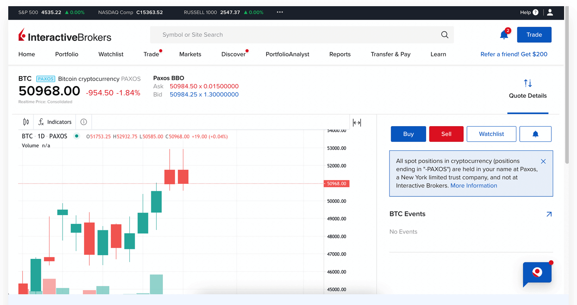The width and height of the screenshot is (577, 305).
Task: Click the page vertical scrollbar
Action: pyautogui.click(x=568, y=84)
